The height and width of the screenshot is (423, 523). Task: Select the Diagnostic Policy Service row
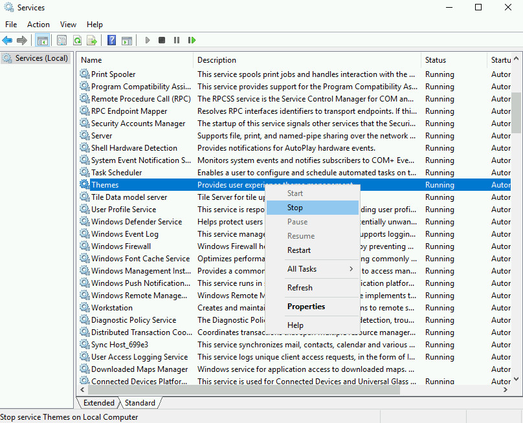[x=295, y=320]
